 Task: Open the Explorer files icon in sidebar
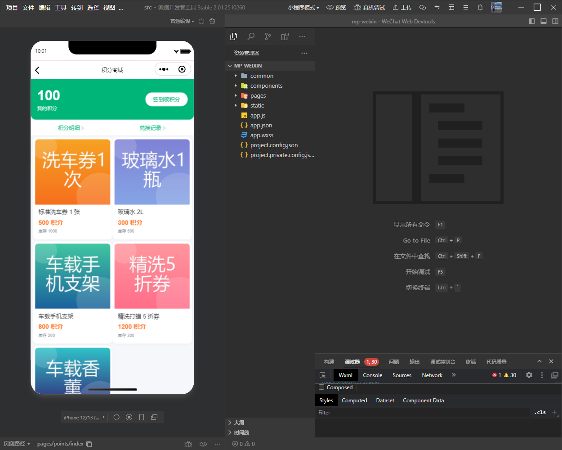[x=234, y=36]
